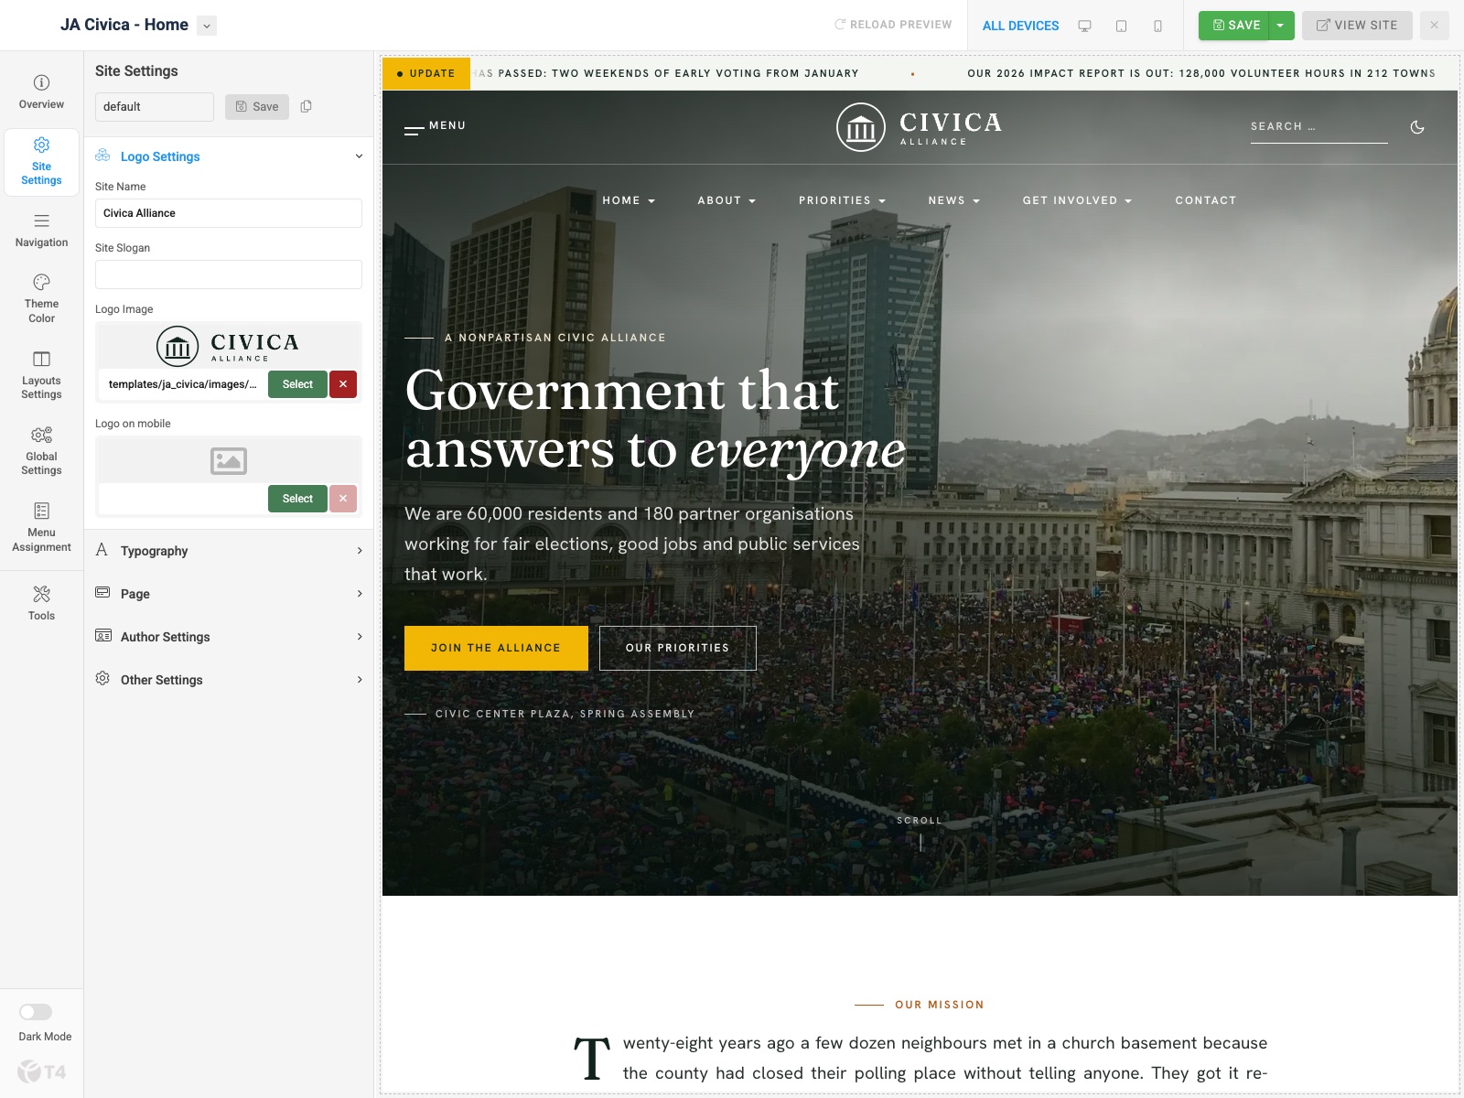This screenshot has width=1464, height=1098.
Task: Collapse the Logo Settings section
Action: [229, 156]
